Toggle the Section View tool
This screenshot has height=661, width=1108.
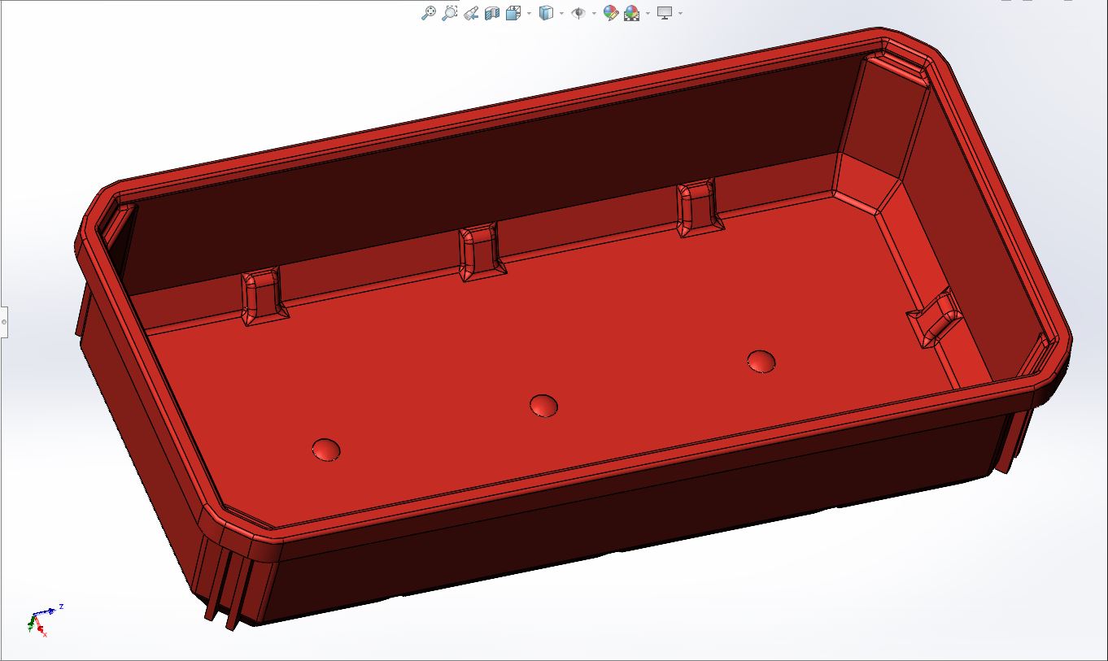click(x=491, y=13)
